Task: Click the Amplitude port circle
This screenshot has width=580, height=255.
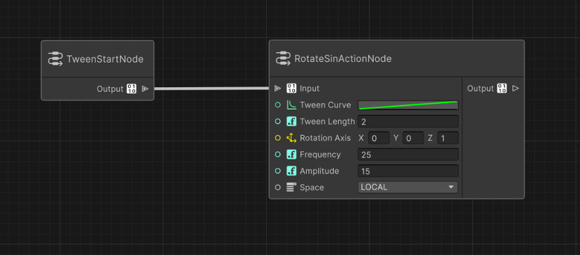Action: tap(278, 171)
